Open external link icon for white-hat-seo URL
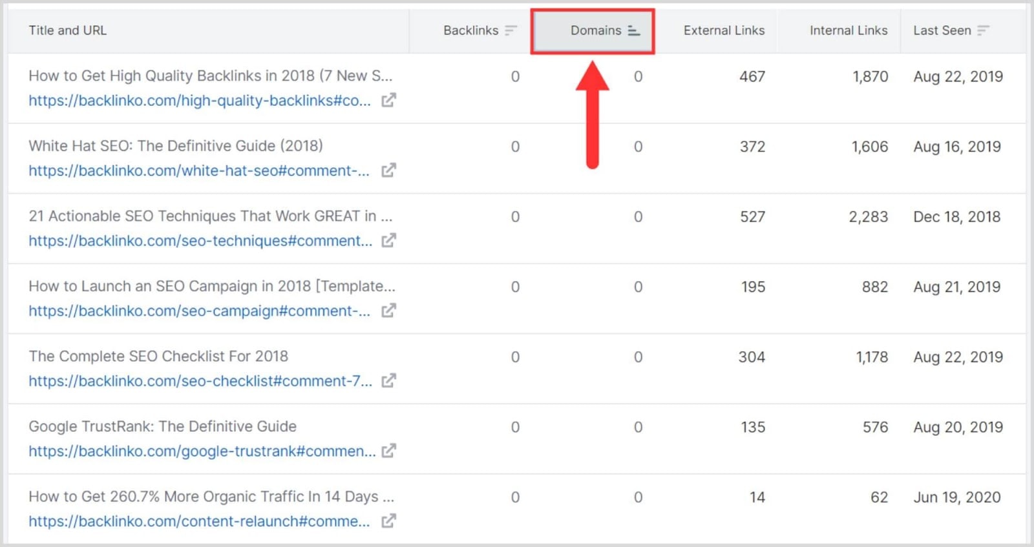The width and height of the screenshot is (1034, 547). coord(388,170)
